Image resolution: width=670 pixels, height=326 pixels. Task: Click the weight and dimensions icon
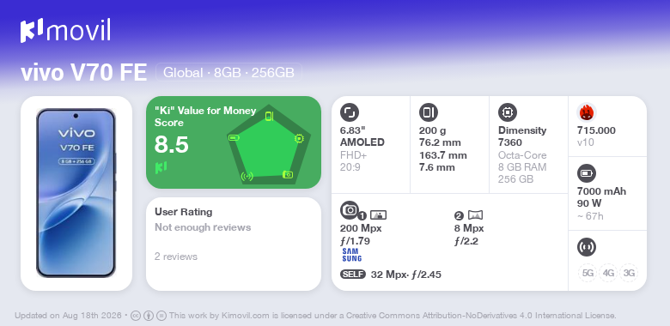(428, 112)
